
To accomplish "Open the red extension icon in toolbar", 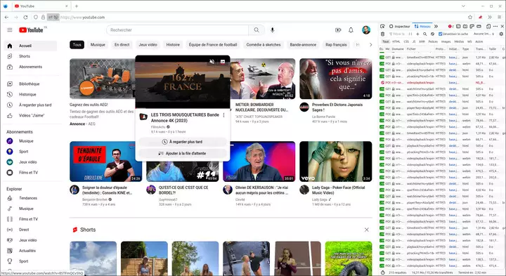I will [480, 17].
